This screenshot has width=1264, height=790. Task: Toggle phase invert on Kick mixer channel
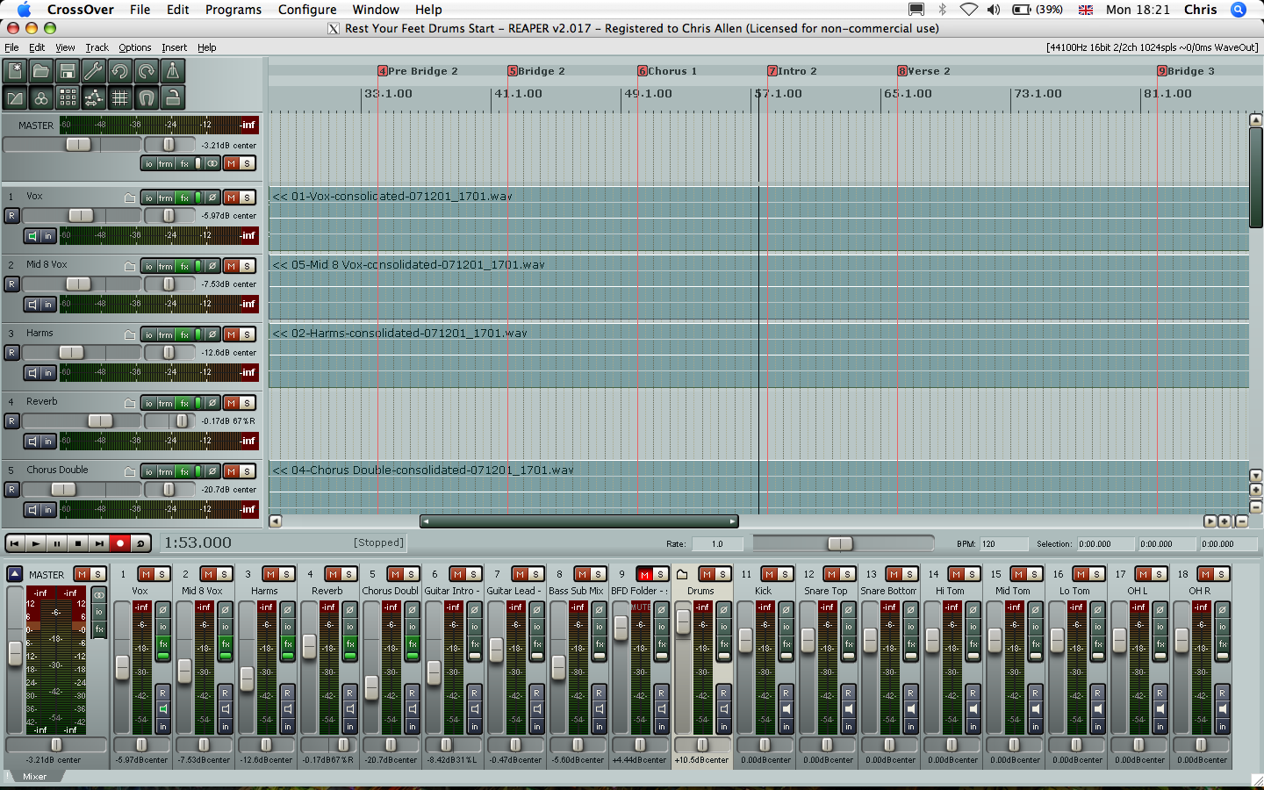(786, 609)
